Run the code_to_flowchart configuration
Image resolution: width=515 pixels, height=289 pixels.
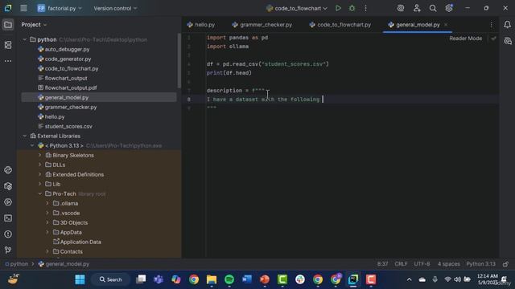(x=338, y=8)
